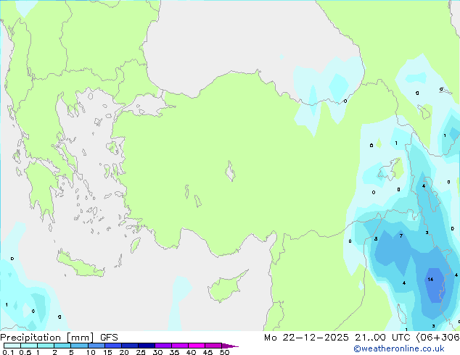Click the 0.5–1 mm legend color swatch

(29, 346)
